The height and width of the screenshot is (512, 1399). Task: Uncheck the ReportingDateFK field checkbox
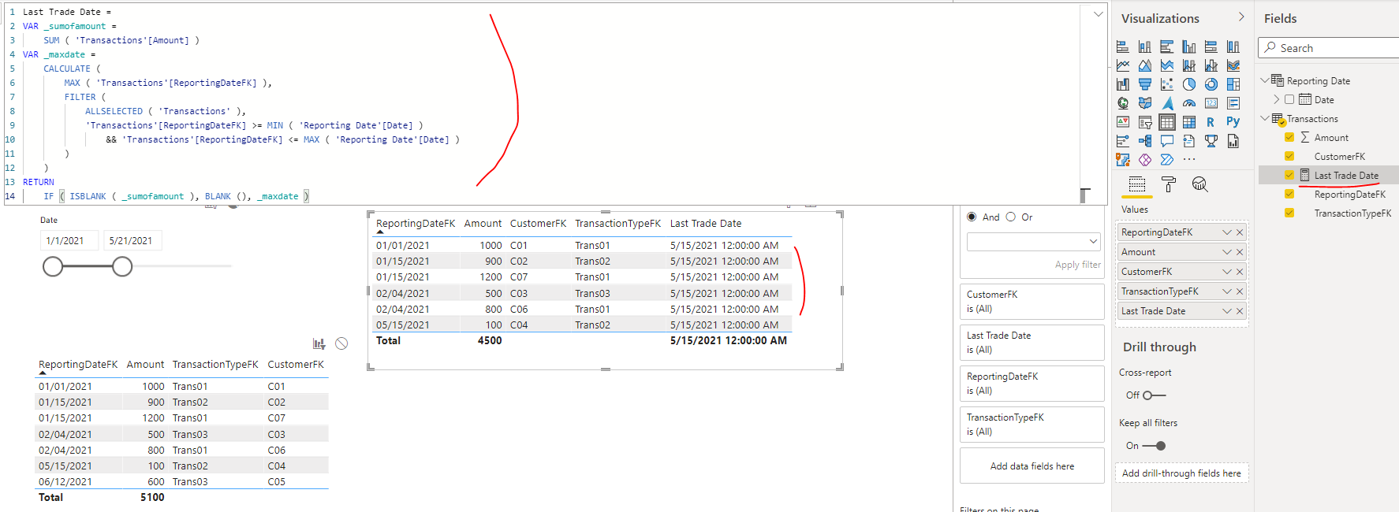pos(1289,194)
